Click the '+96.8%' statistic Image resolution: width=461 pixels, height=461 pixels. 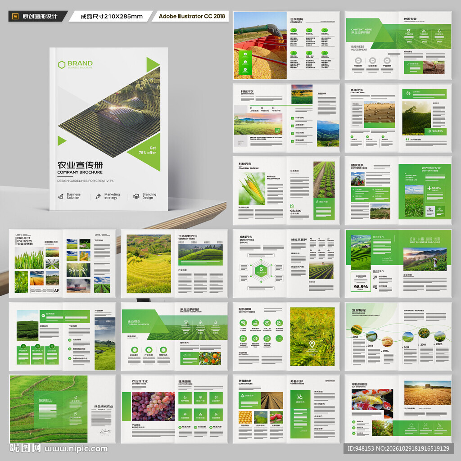434,188
